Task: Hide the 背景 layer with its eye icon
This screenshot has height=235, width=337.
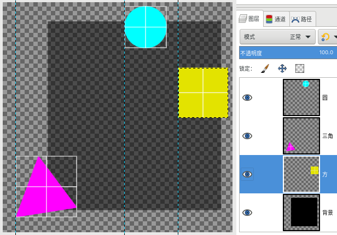Action: click(x=247, y=213)
